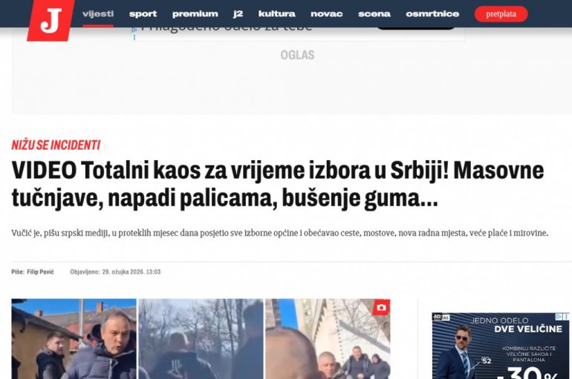This screenshot has height=379, width=572.
Task: Click the red J site logo
Action: pyautogui.click(x=51, y=20)
